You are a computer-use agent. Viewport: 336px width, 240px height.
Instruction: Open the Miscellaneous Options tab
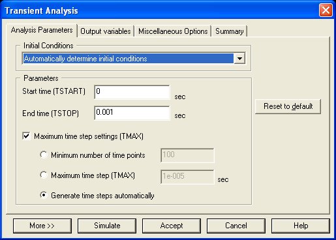click(x=173, y=31)
